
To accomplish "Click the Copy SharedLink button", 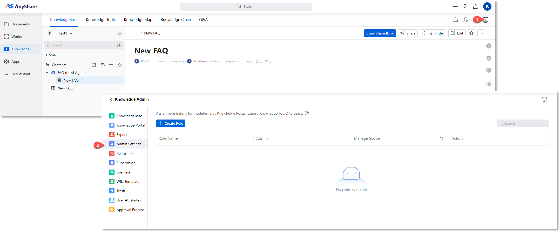I will pos(380,33).
